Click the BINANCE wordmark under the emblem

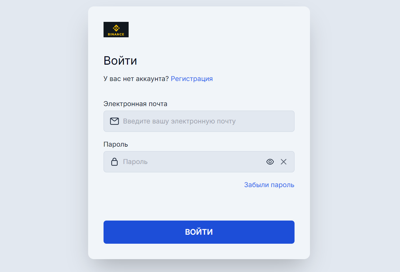(116, 34)
